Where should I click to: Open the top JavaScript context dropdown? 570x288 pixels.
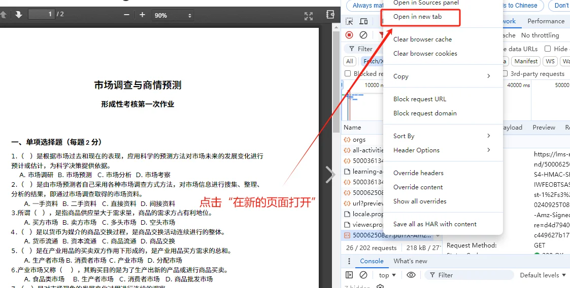point(387,275)
